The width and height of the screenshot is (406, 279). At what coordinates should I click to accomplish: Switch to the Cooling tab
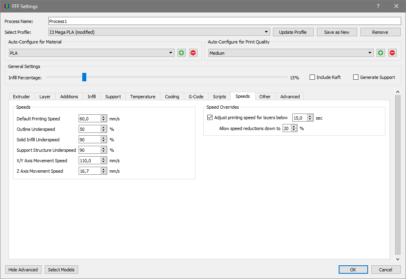(172, 97)
